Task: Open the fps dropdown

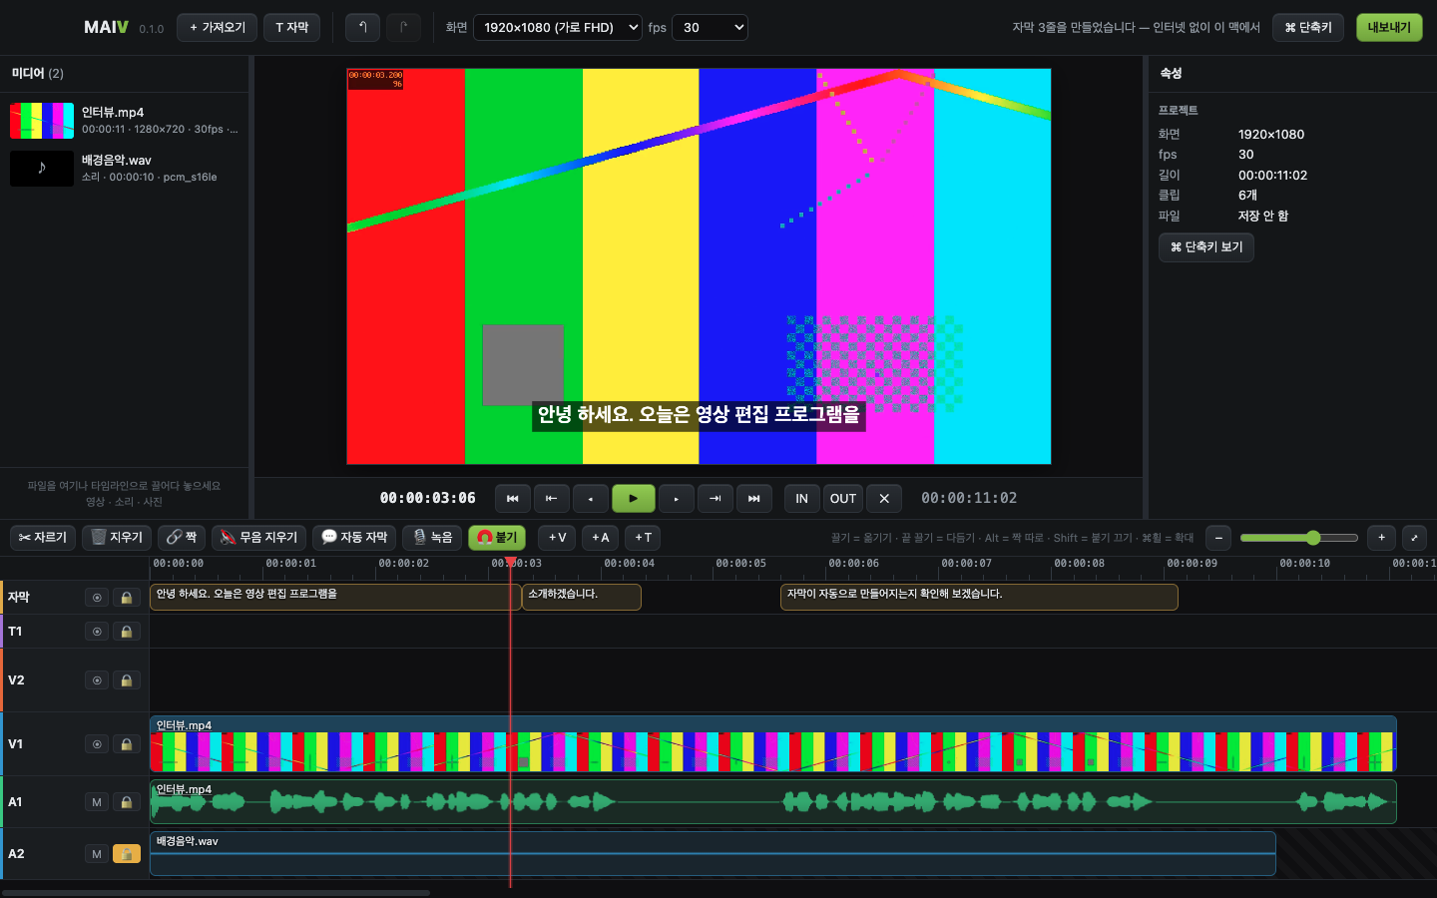Action: 711,28
